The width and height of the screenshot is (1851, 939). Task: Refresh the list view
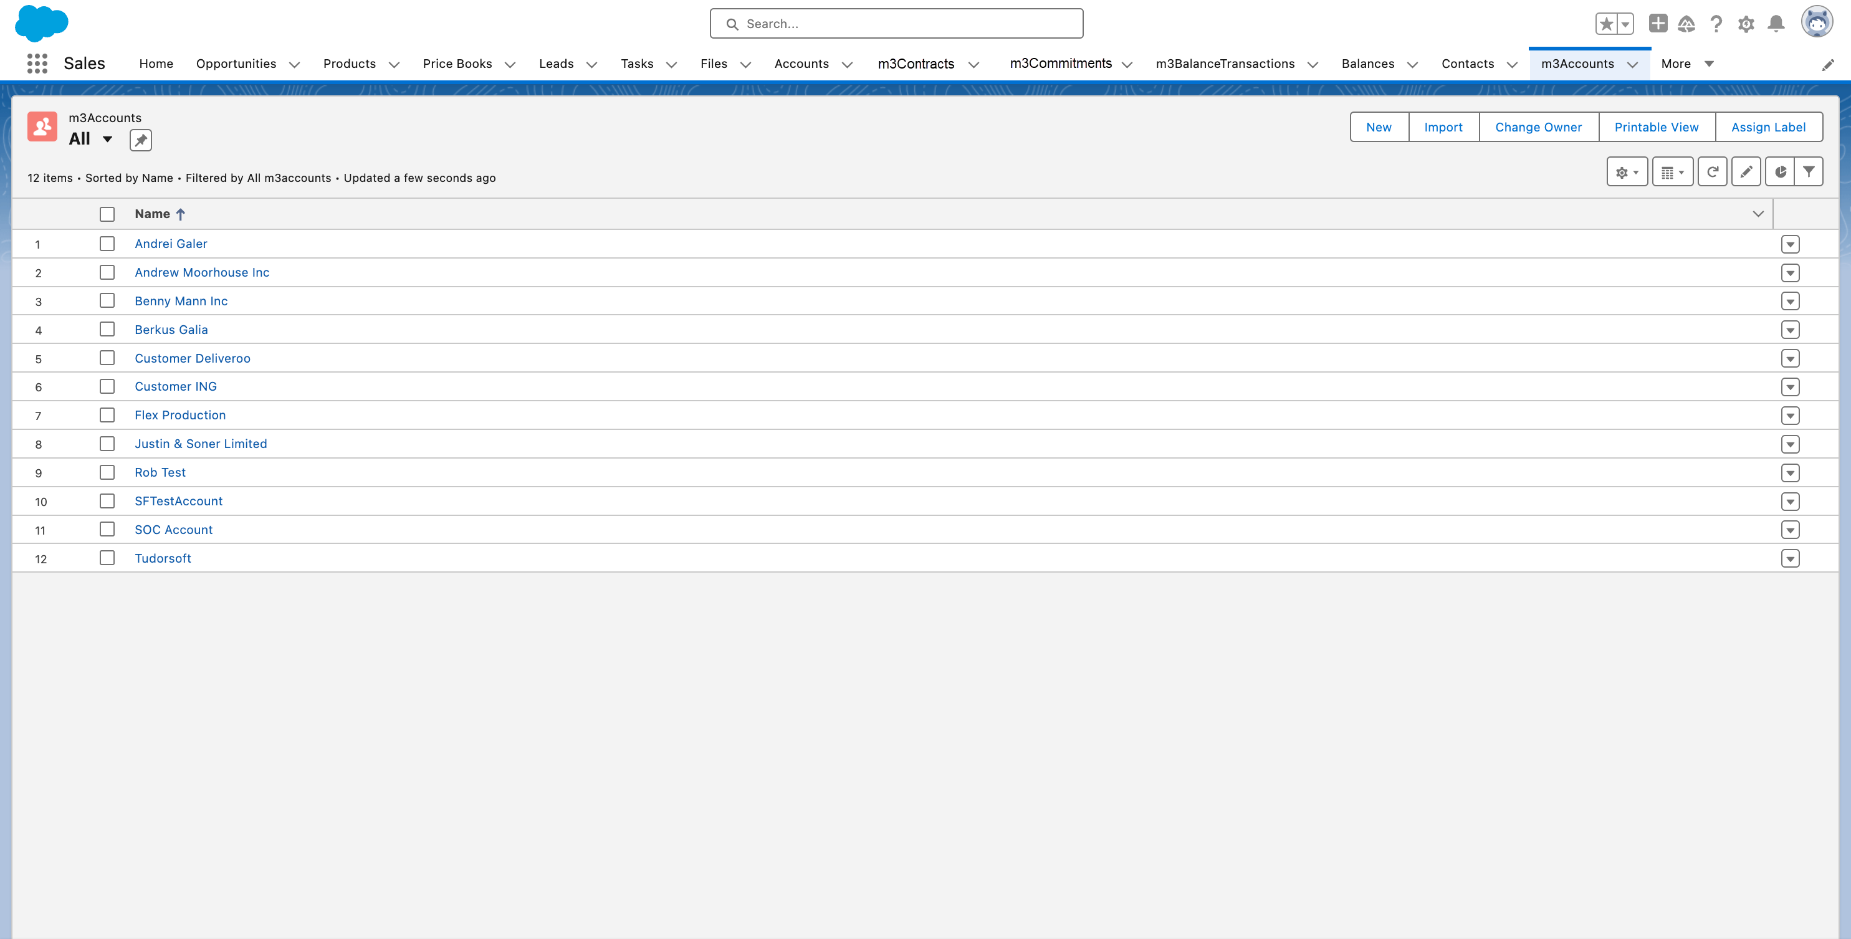tap(1712, 172)
